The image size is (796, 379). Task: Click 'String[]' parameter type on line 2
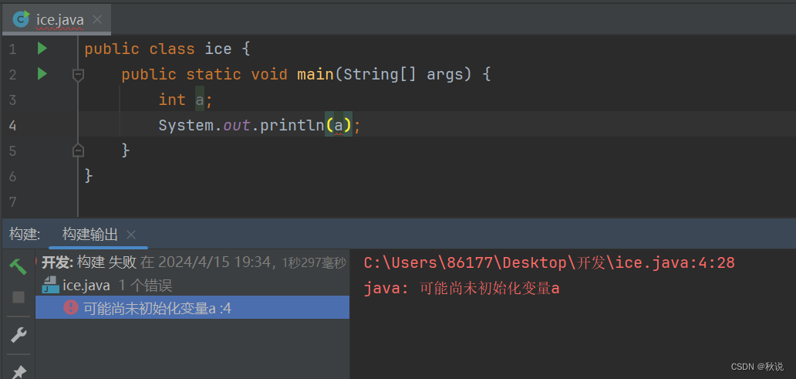coord(380,75)
